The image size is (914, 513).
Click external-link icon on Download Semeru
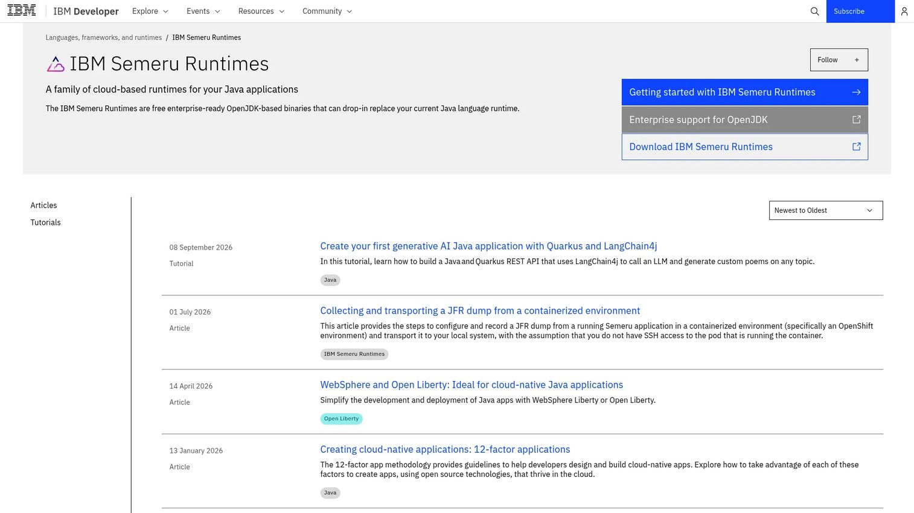pyautogui.click(x=856, y=146)
